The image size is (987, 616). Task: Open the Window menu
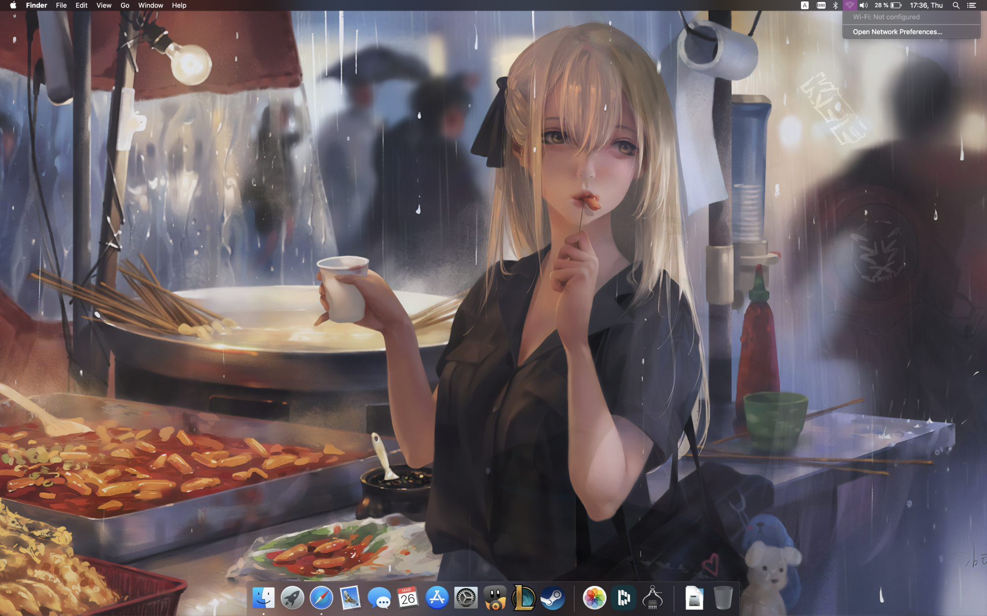(x=151, y=5)
